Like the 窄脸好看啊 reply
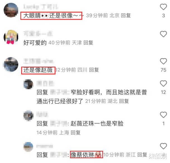Screen dimensions: 170x163 [x=163, y=84]
